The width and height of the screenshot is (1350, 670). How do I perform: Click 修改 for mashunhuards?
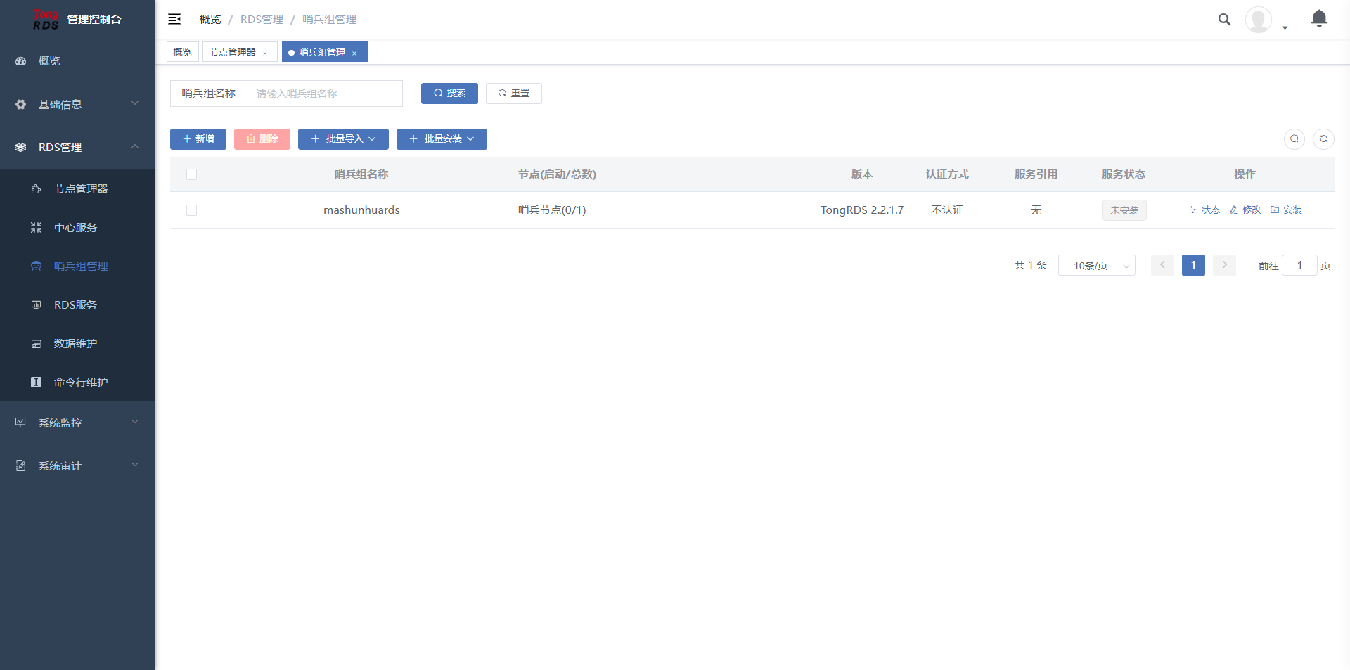tap(1245, 210)
